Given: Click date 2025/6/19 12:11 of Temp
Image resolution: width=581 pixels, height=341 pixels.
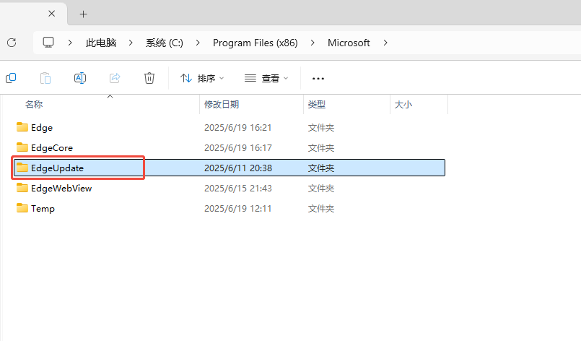Looking at the screenshot, I should coord(238,209).
